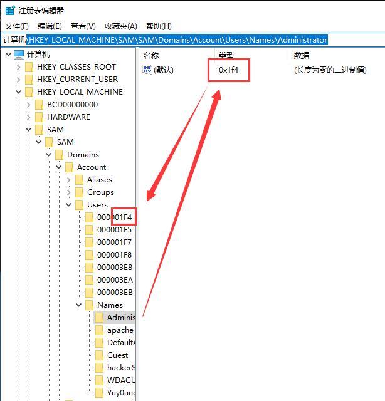Viewport: 385px width, 401px height.
Task: Select the Names key label
Action: pos(110,305)
